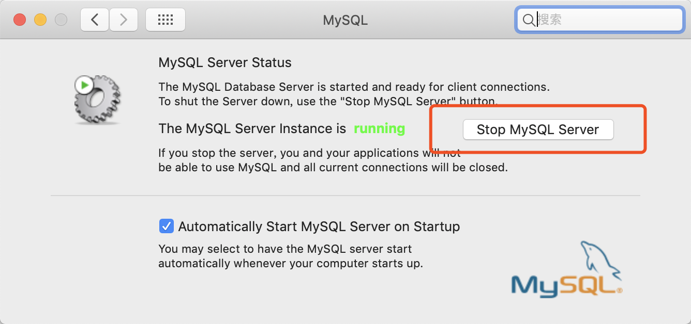Minimize the window with the yellow button
691x324 pixels.
pos(40,20)
